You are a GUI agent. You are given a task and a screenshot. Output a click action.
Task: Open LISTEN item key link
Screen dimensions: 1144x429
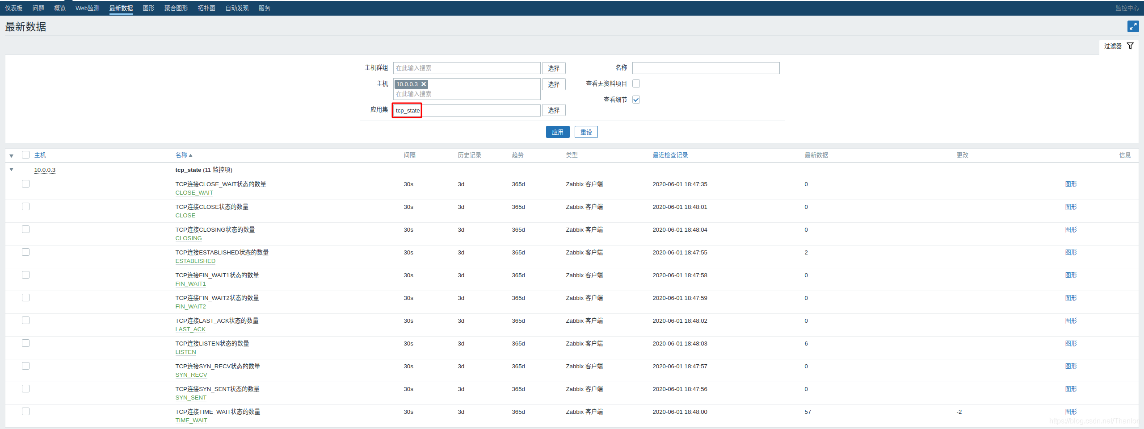(x=185, y=352)
